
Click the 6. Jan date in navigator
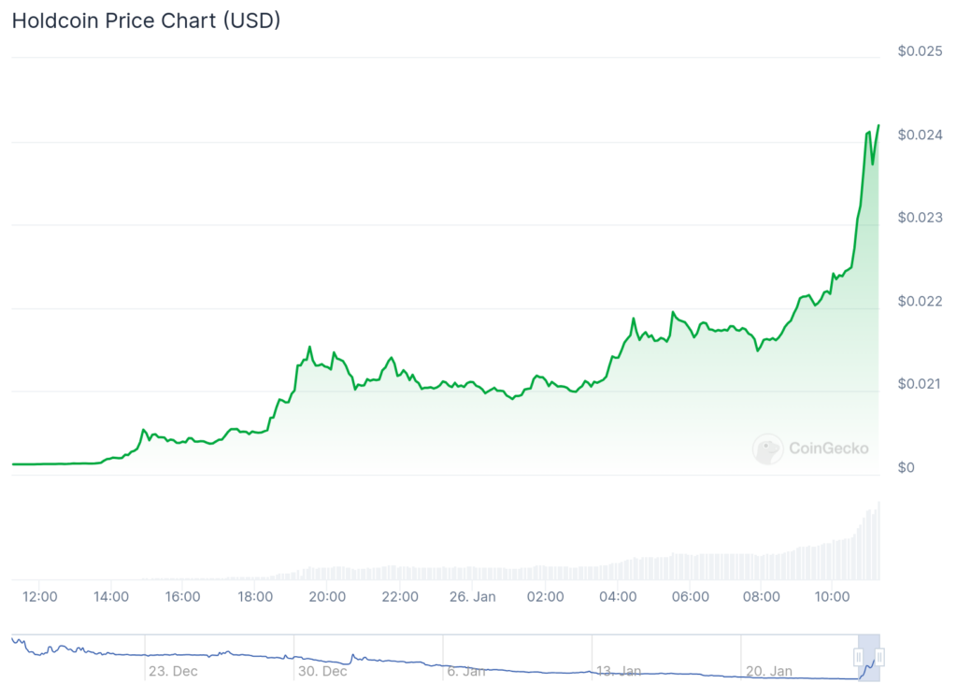(465, 671)
